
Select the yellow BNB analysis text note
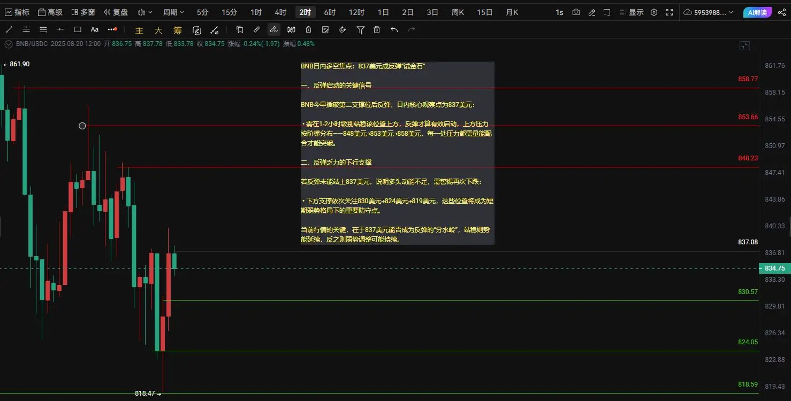[x=397, y=153]
